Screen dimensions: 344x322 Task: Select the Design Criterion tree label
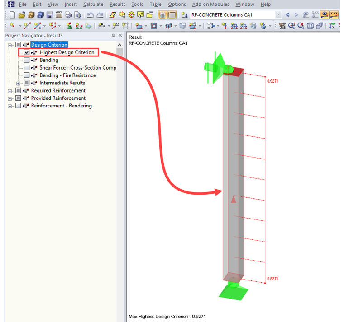(x=49, y=45)
